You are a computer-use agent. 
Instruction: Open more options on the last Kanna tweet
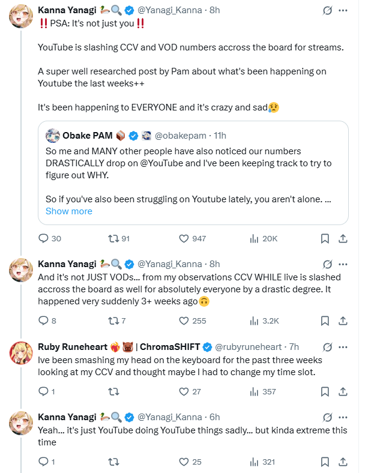(x=343, y=417)
